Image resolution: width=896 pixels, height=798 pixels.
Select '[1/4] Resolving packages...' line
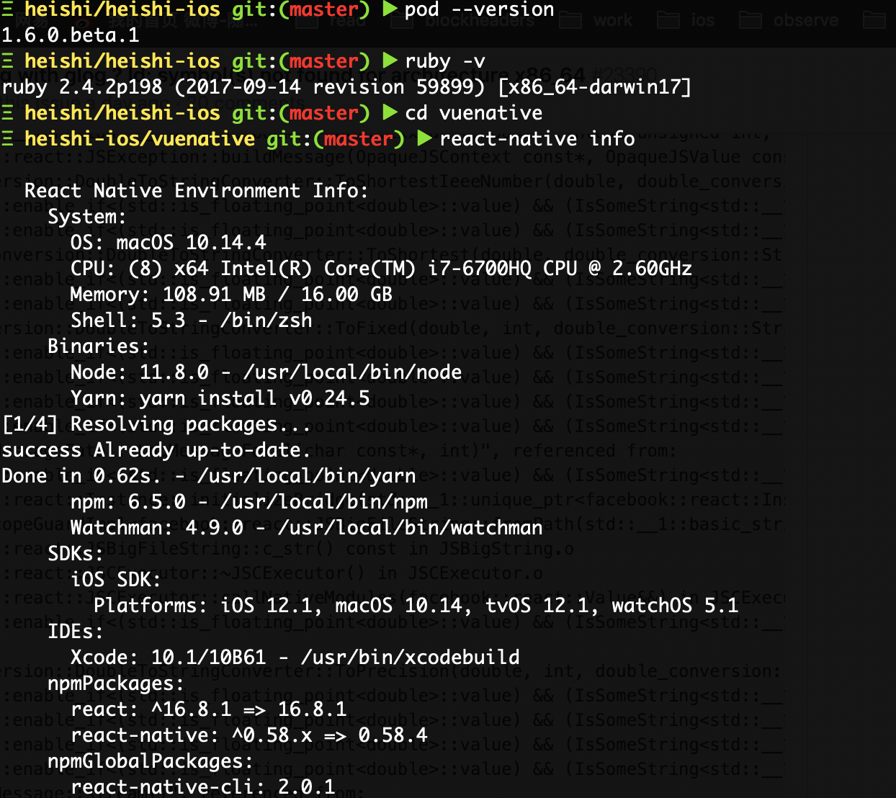[156, 424]
